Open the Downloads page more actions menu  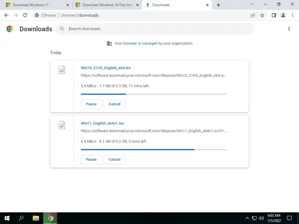click(x=289, y=29)
